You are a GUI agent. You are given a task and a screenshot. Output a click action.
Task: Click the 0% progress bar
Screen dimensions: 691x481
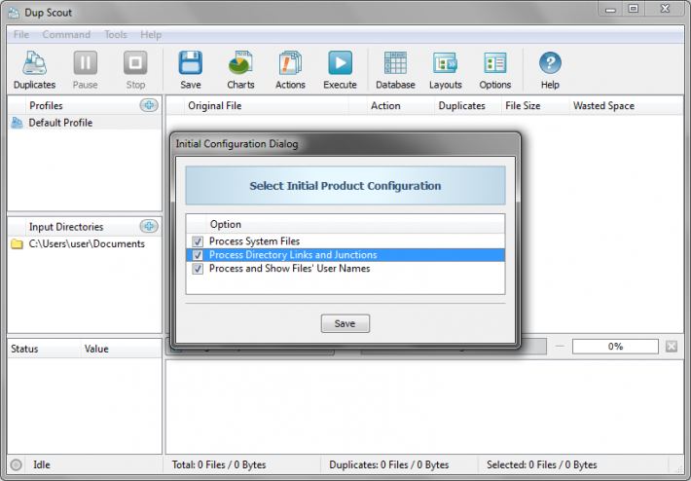pos(615,347)
